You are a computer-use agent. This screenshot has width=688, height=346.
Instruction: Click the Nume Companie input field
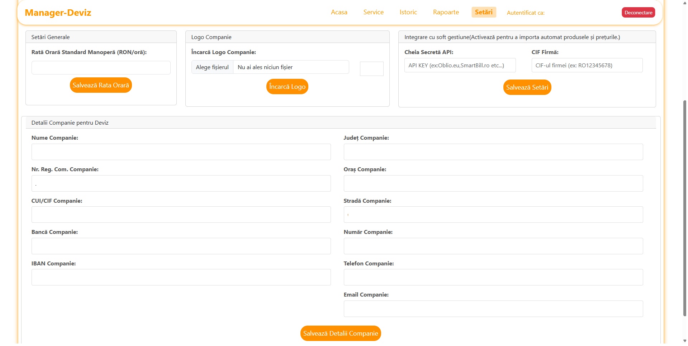[x=181, y=152]
